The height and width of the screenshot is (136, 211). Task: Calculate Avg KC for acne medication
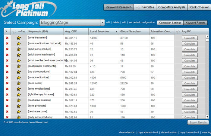pyautogui.click(x=190, y=77)
